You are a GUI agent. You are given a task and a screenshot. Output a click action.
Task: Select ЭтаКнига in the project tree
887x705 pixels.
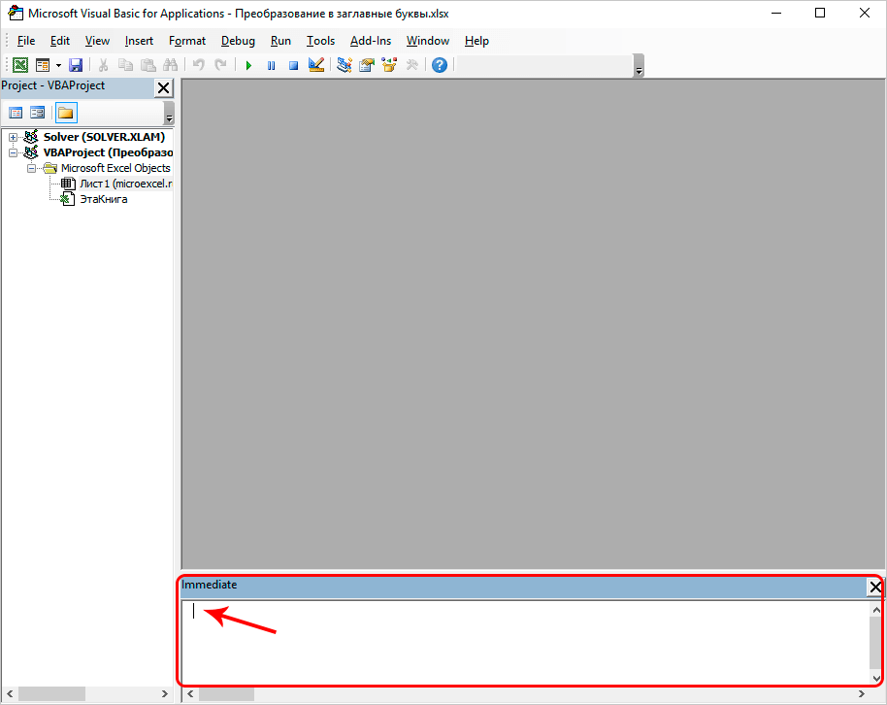coord(103,199)
